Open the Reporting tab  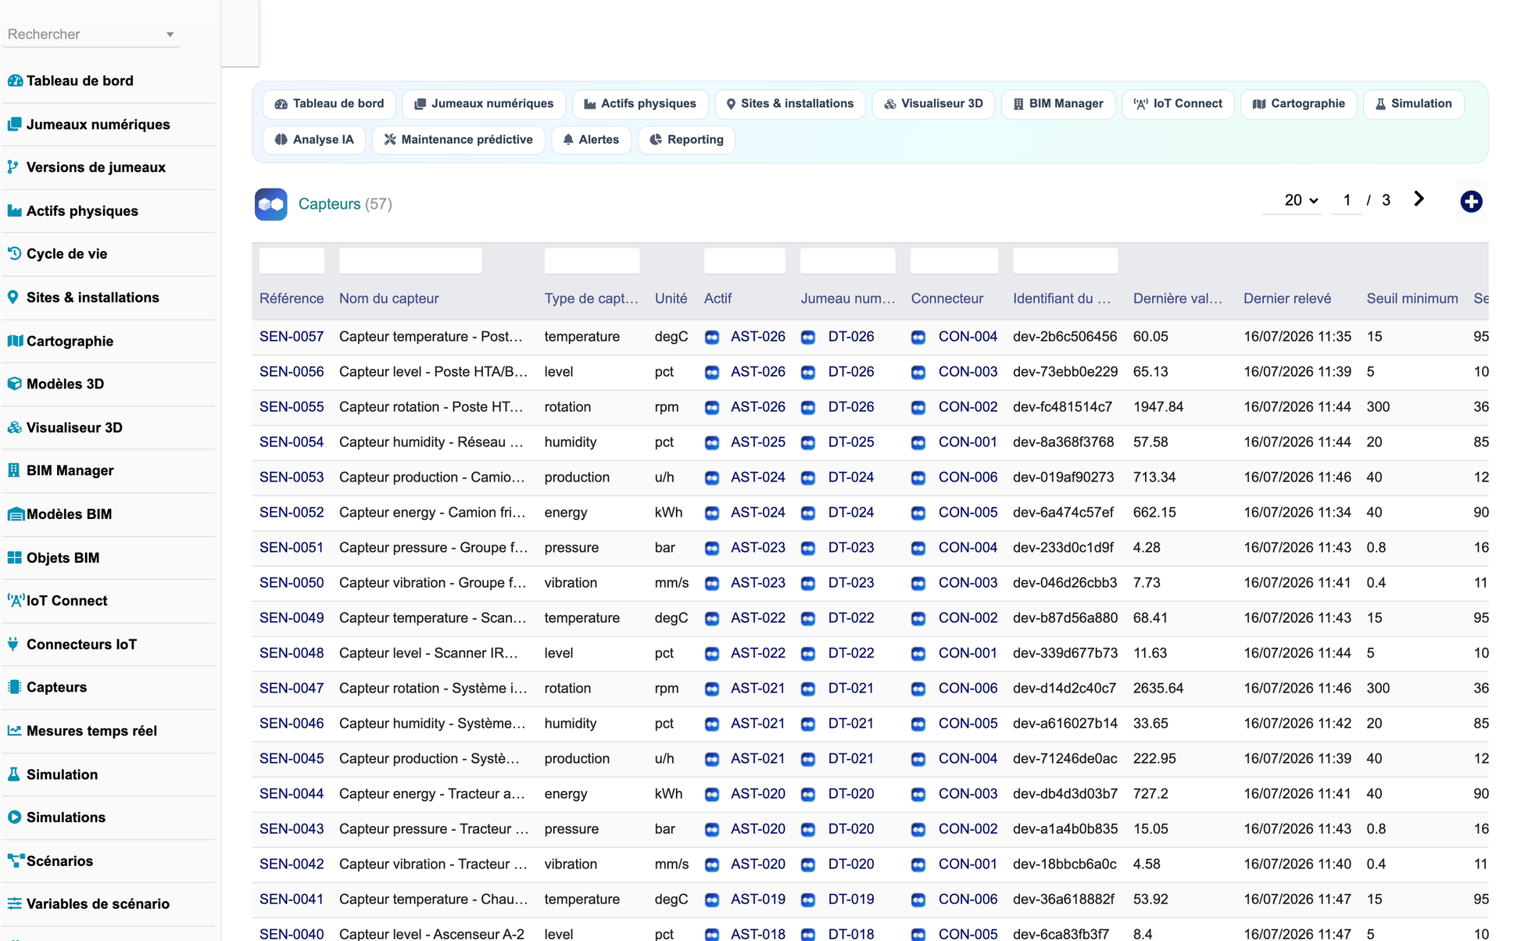[686, 140]
